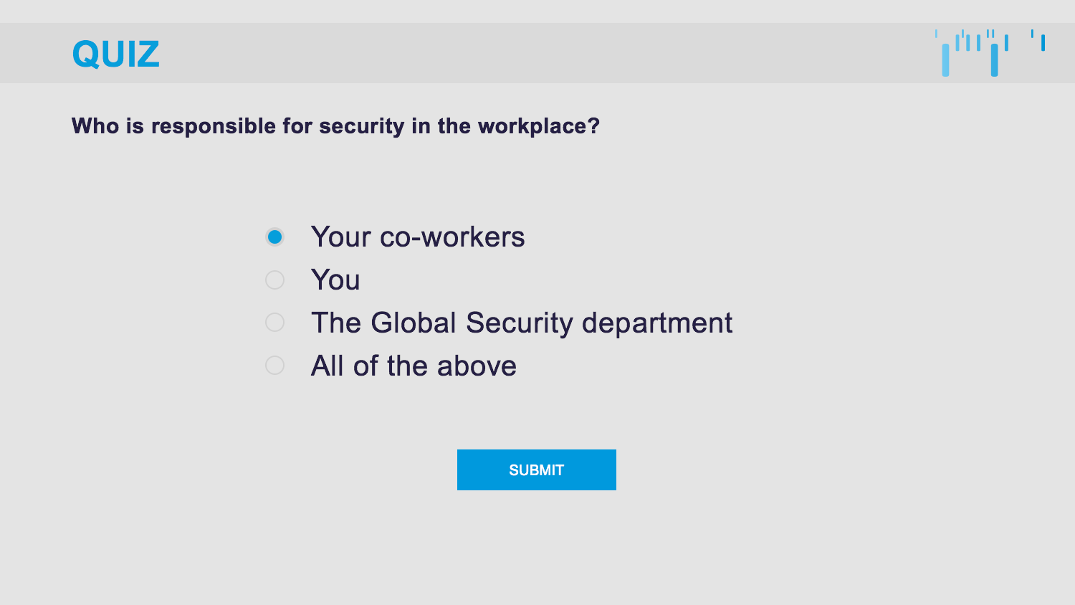
Task: Click the "All of the above" label
Action: 414,366
